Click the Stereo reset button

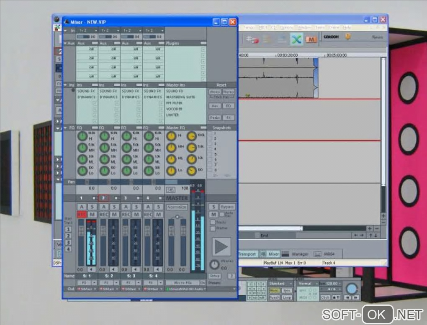tap(228, 92)
